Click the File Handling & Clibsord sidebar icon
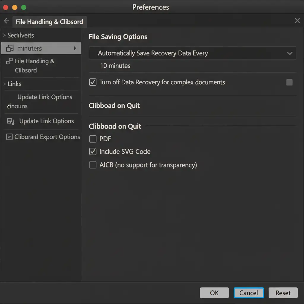 click(9, 61)
